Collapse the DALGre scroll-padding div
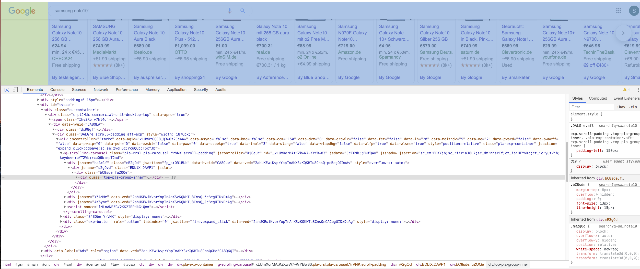 coord(54,134)
